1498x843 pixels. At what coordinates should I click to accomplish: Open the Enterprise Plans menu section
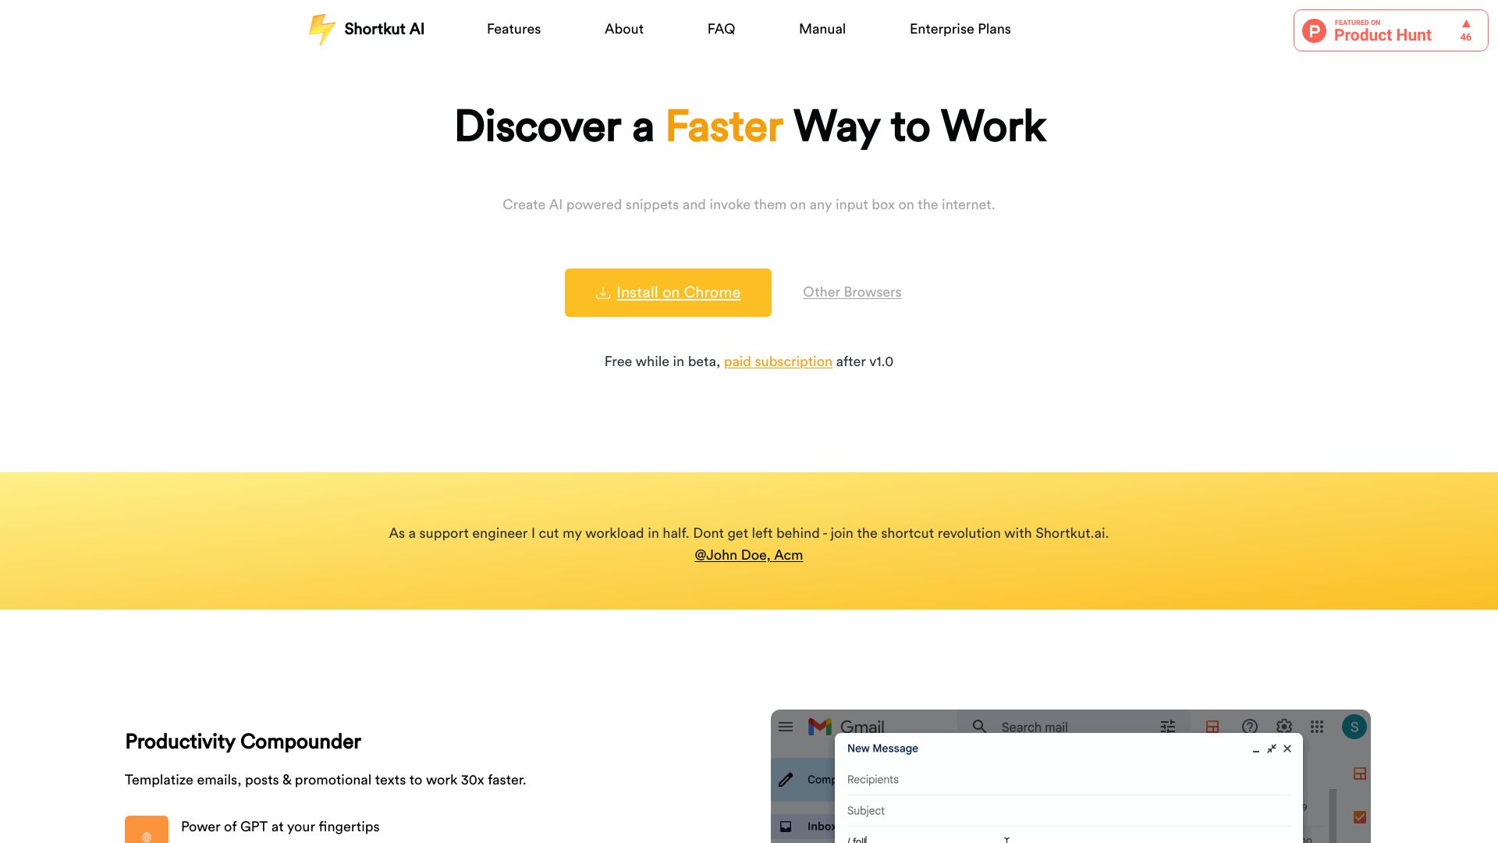(960, 29)
